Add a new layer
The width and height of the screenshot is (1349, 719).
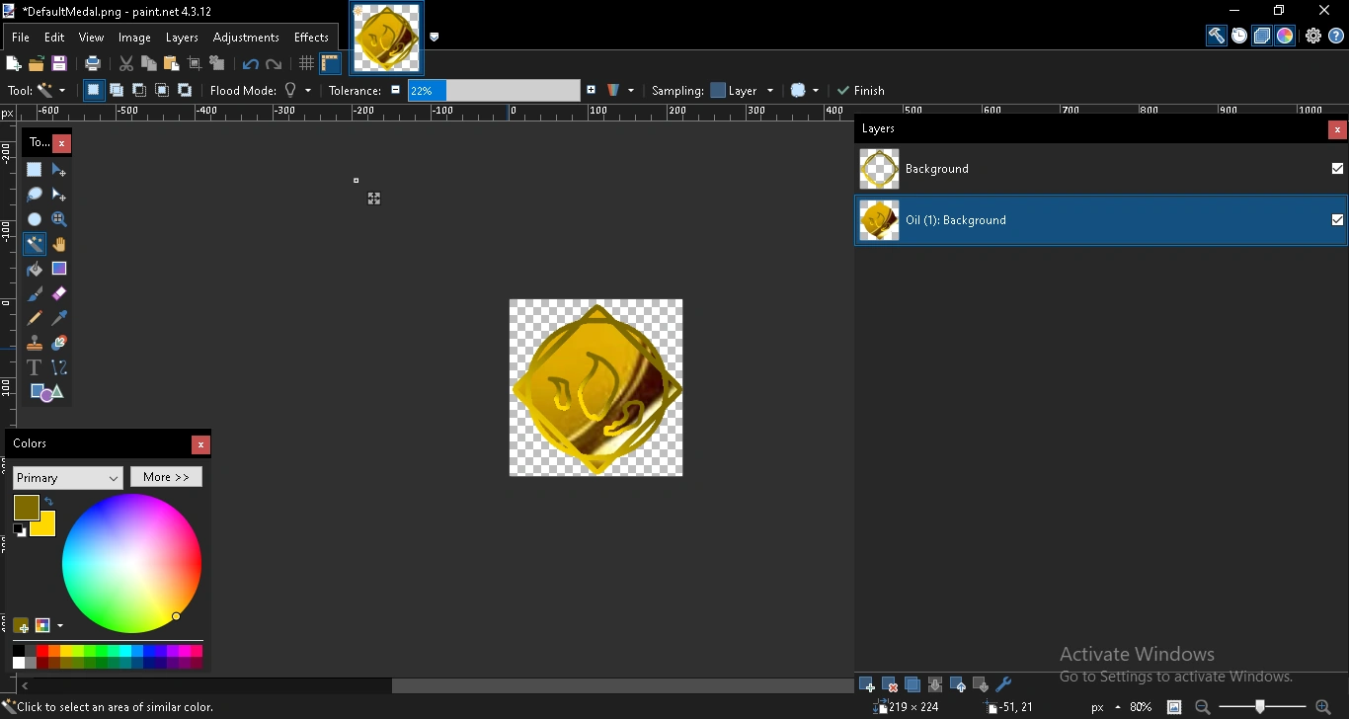coord(867,684)
